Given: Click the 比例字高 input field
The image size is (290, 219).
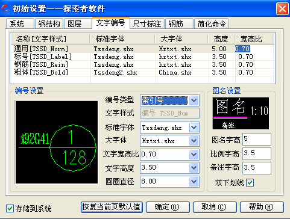Looking at the screenshot, I should pyautogui.click(x=257, y=153).
